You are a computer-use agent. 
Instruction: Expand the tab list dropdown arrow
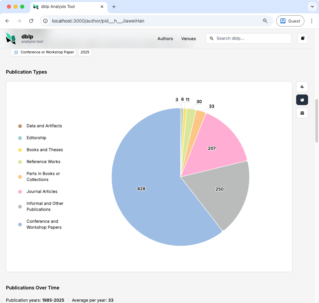tap(312, 7)
